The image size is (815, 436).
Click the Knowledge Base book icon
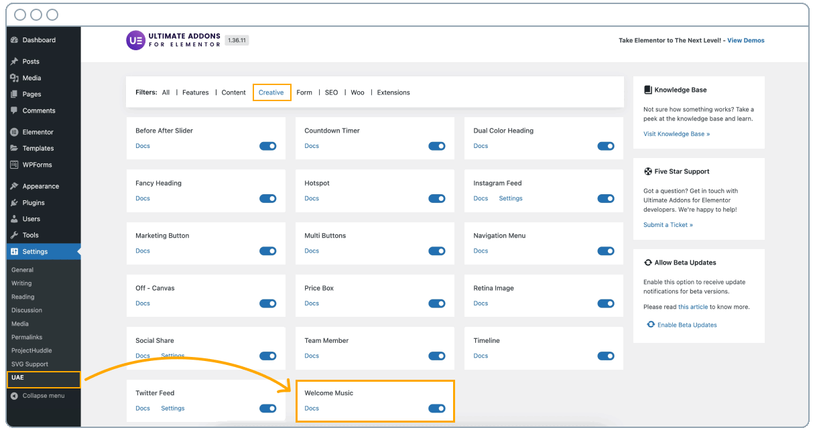pyautogui.click(x=647, y=90)
